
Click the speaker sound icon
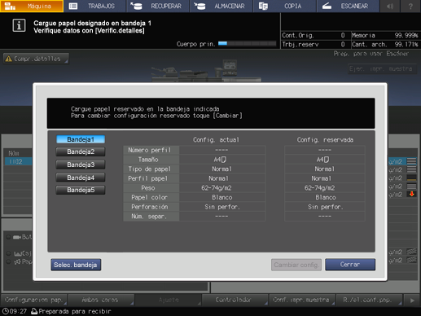click(390, 6)
